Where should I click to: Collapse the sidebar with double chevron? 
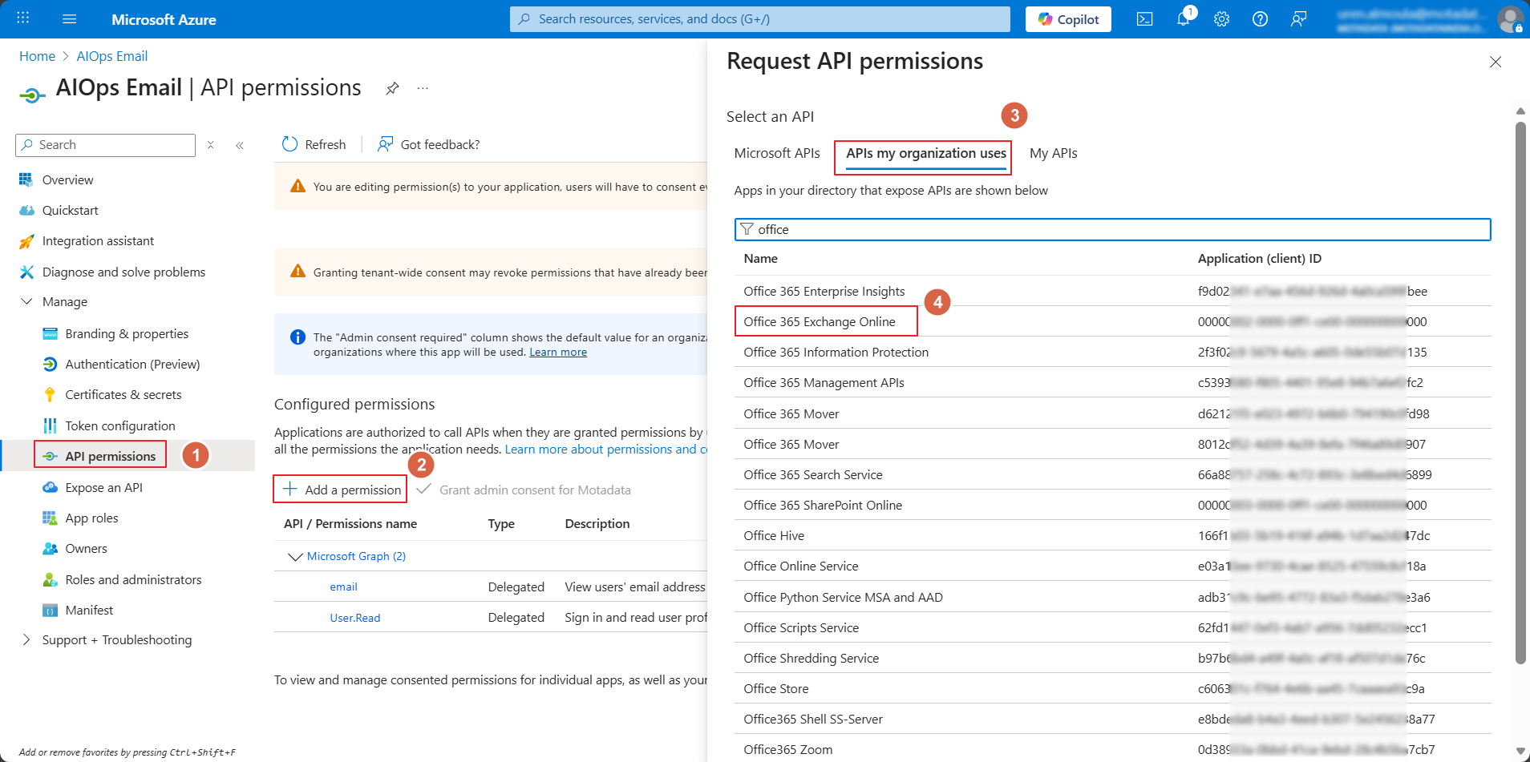(x=240, y=145)
